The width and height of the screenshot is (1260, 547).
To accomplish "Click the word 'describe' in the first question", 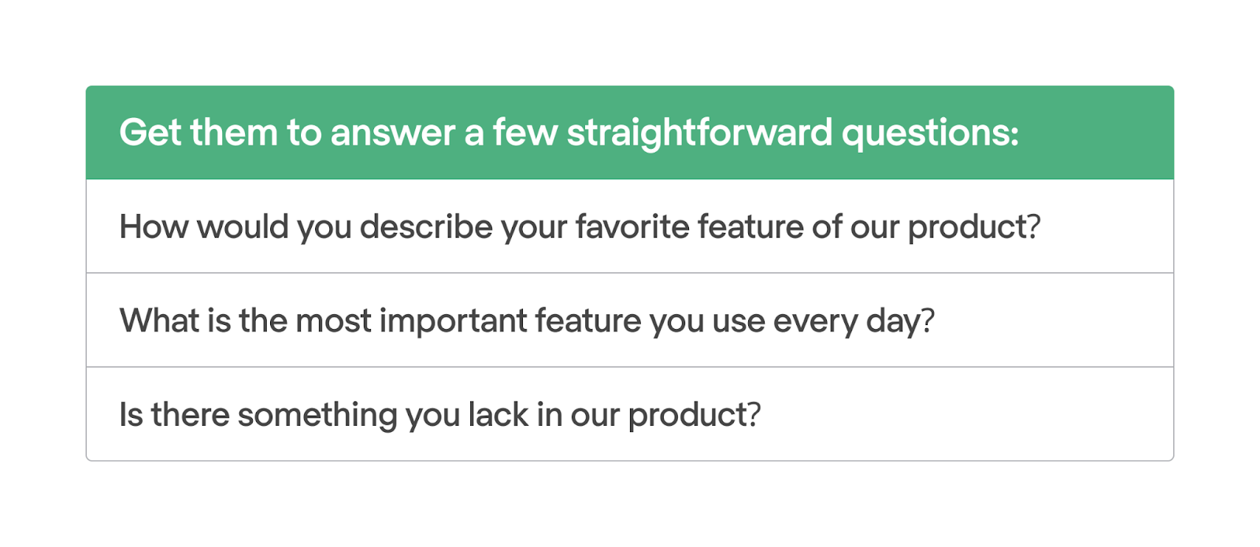I will tap(426, 227).
